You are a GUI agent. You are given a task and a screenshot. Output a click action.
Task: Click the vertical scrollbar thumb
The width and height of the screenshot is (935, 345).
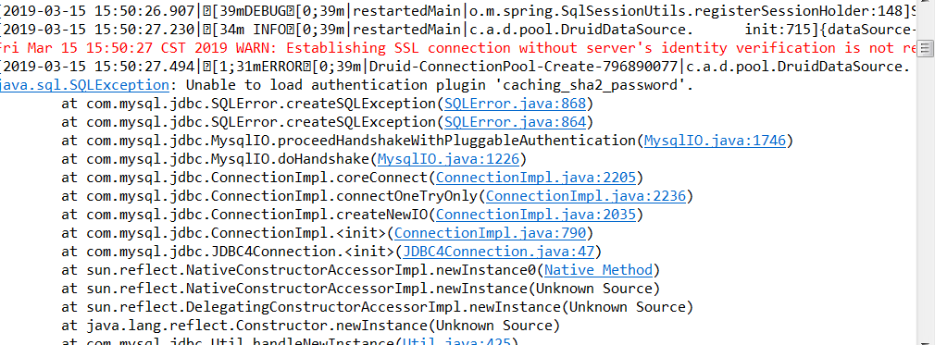[925, 48]
